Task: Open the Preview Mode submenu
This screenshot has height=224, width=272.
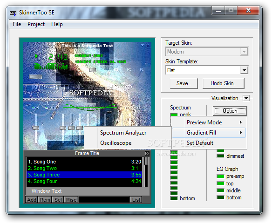Action: 209,122
